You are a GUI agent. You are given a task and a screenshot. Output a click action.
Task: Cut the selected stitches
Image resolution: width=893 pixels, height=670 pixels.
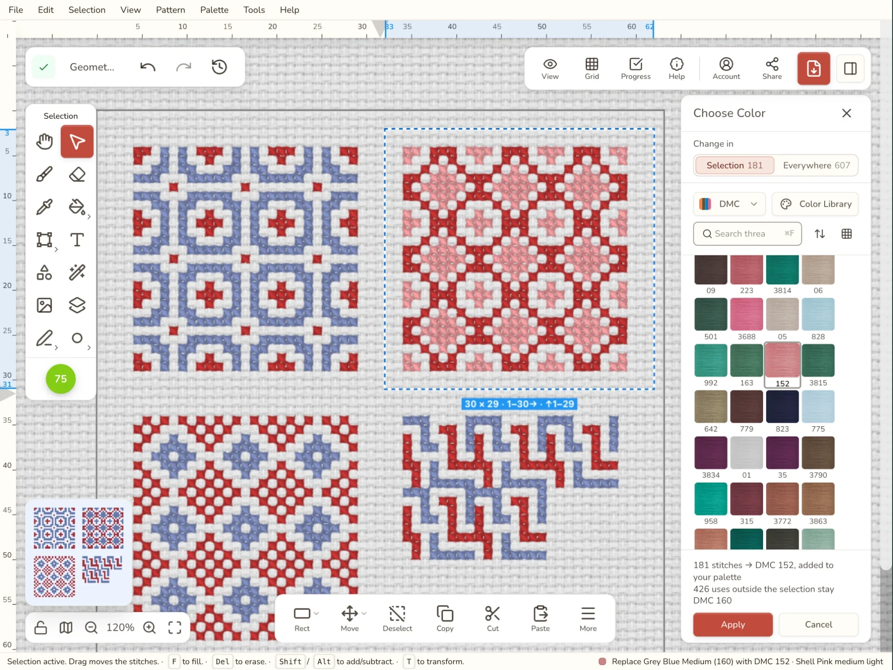tap(492, 619)
